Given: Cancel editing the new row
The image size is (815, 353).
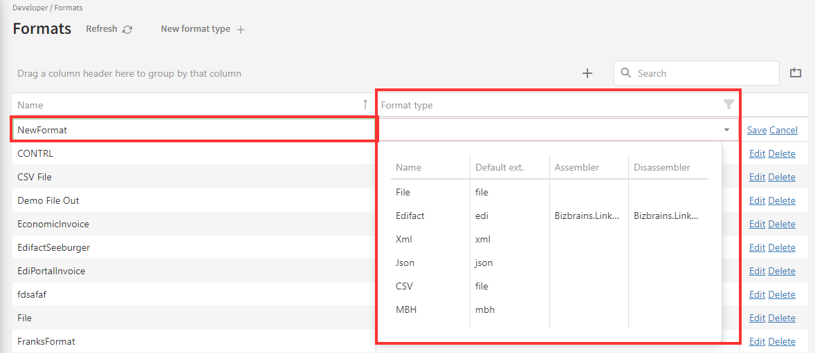Looking at the screenshot, I should pyautogui.click(x=783, y=130).
